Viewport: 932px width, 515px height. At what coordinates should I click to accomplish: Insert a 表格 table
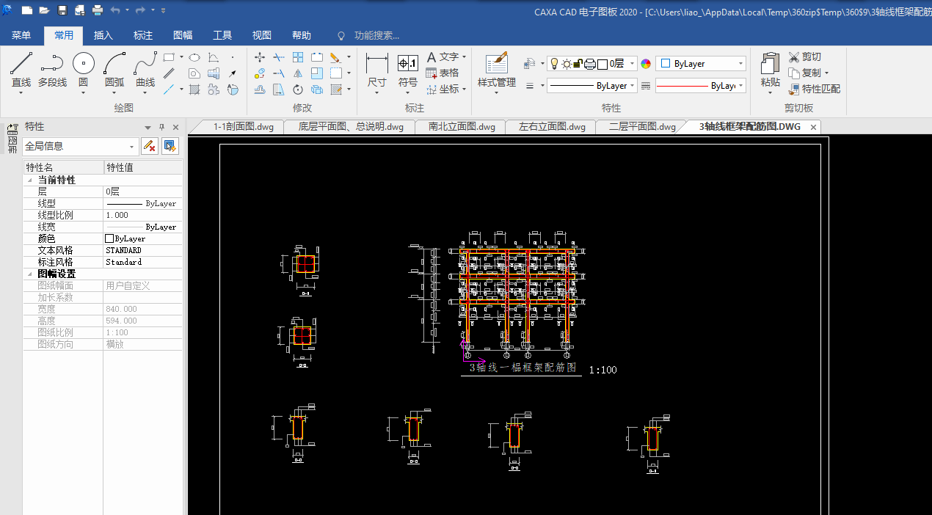click(x=443, y=73)
